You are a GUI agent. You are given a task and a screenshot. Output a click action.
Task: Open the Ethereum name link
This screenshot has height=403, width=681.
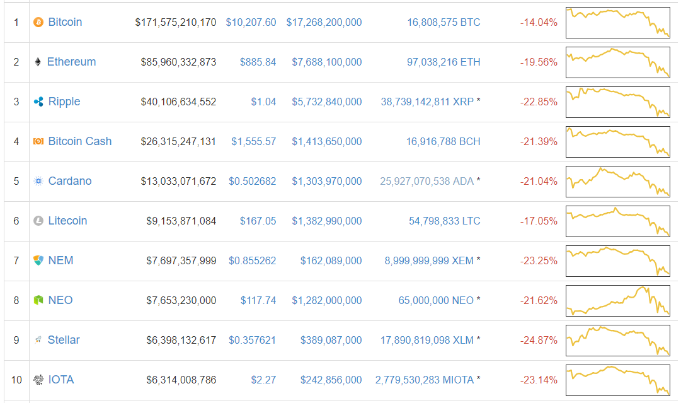[71, 62]
